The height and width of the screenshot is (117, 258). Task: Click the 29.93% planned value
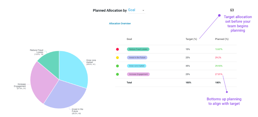click(219, 66)
